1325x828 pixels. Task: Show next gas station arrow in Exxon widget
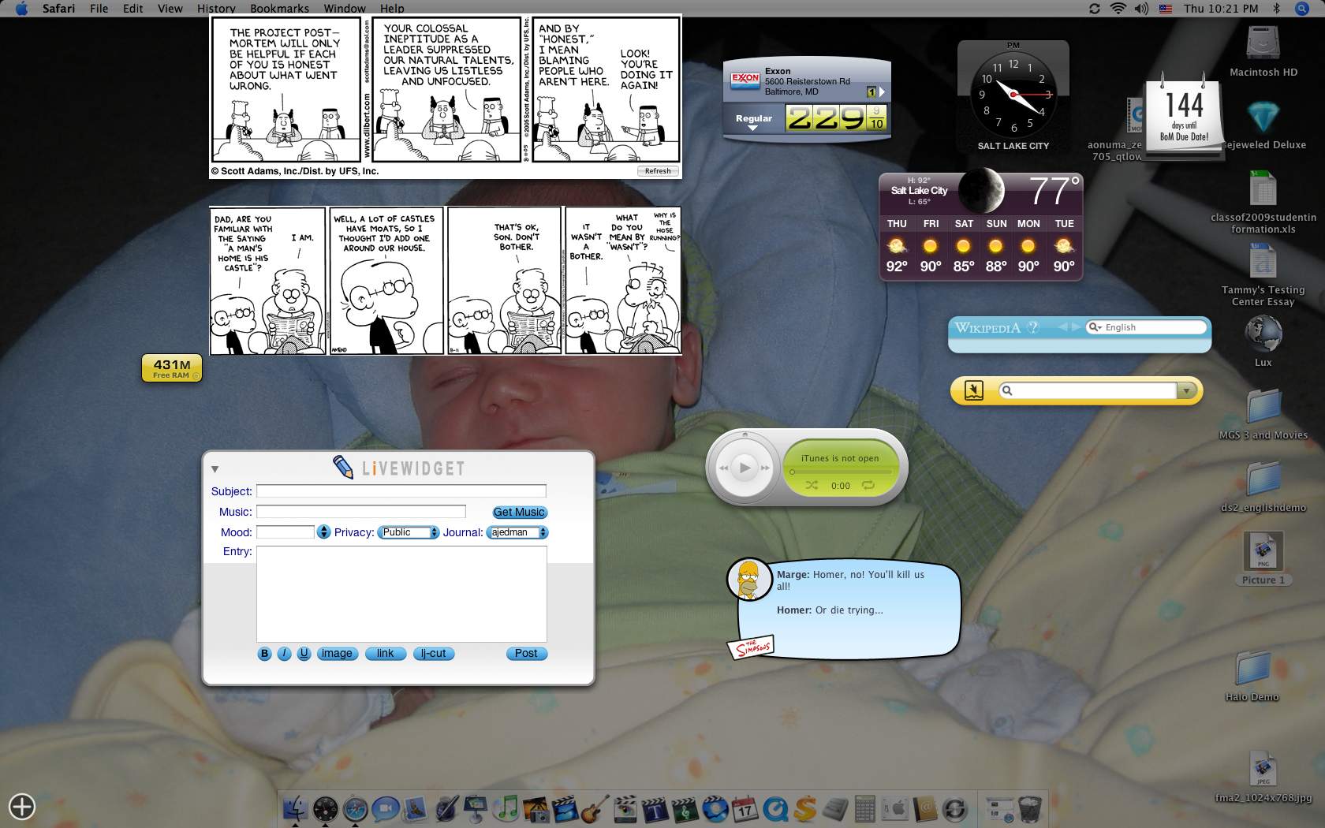click(882, 91)
